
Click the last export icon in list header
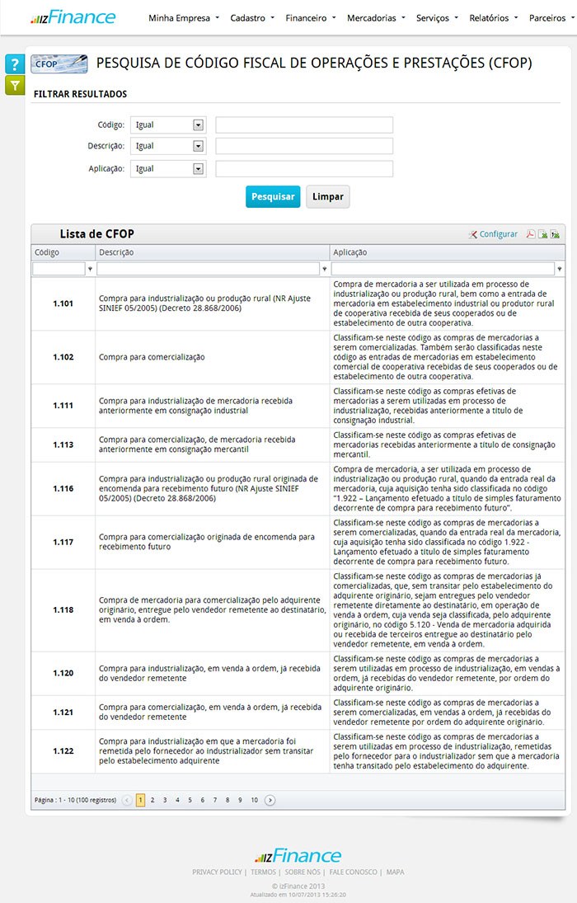(x=555, y=234)
